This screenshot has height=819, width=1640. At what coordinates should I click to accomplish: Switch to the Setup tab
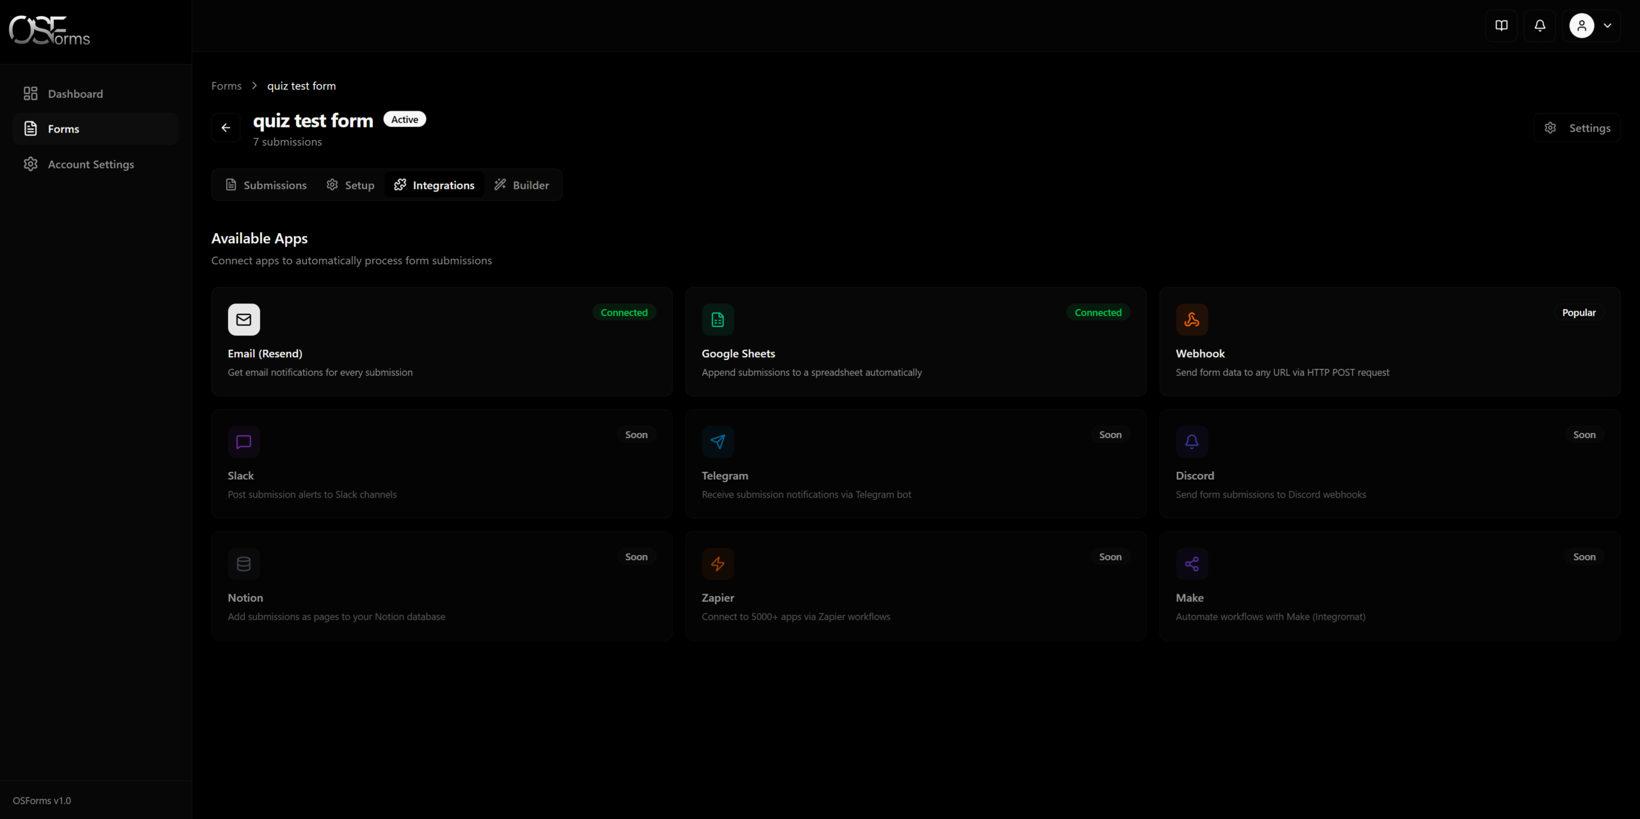coord(350,184)
